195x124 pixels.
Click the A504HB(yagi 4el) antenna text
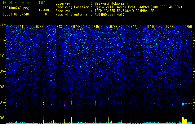(109, 15)
